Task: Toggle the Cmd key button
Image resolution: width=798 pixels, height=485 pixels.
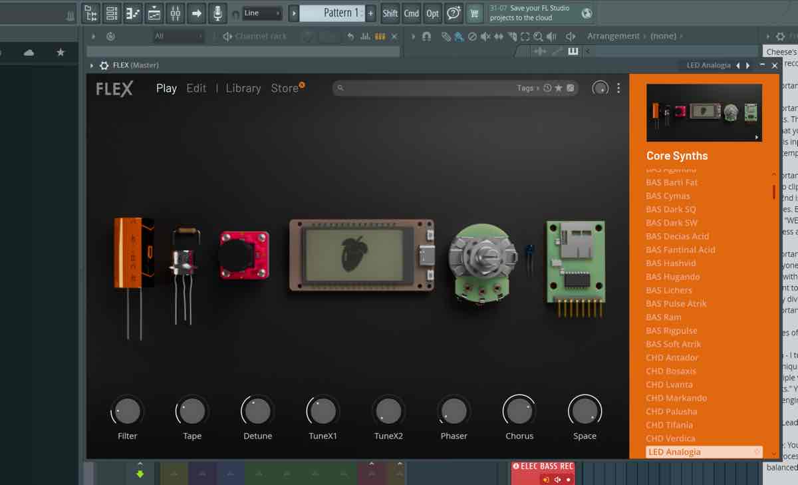Action: pos(412,13)
